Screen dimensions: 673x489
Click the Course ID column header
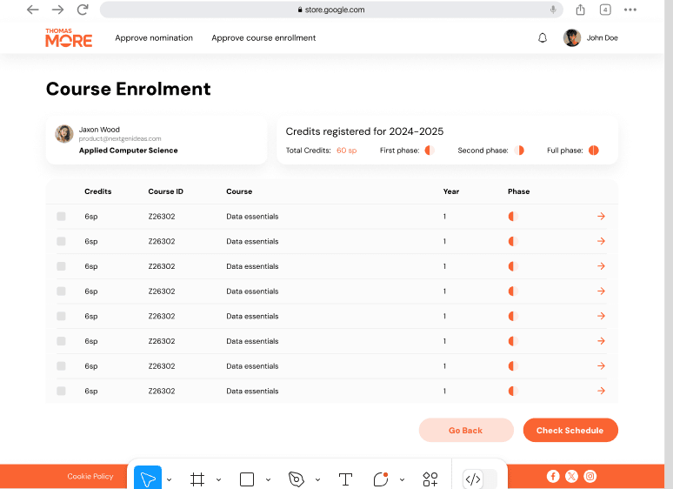166,191
